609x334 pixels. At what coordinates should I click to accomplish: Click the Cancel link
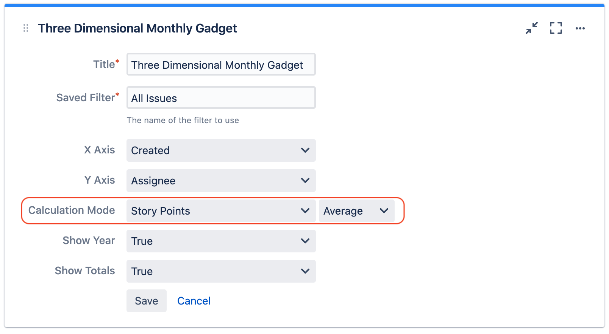tap(194, 301)
